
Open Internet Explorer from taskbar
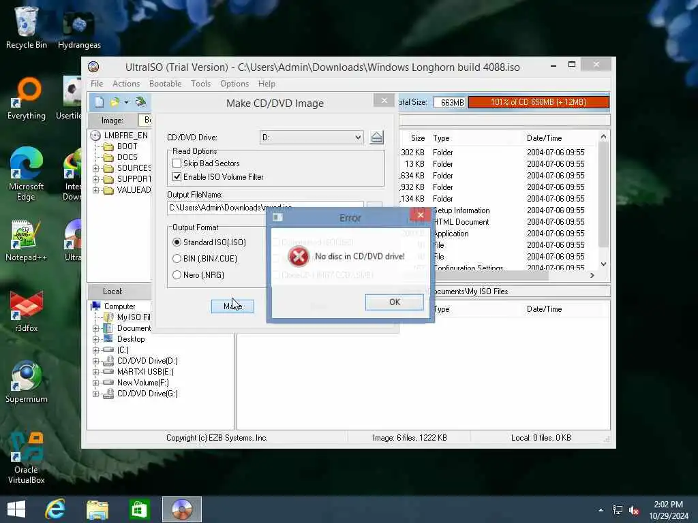56,509
